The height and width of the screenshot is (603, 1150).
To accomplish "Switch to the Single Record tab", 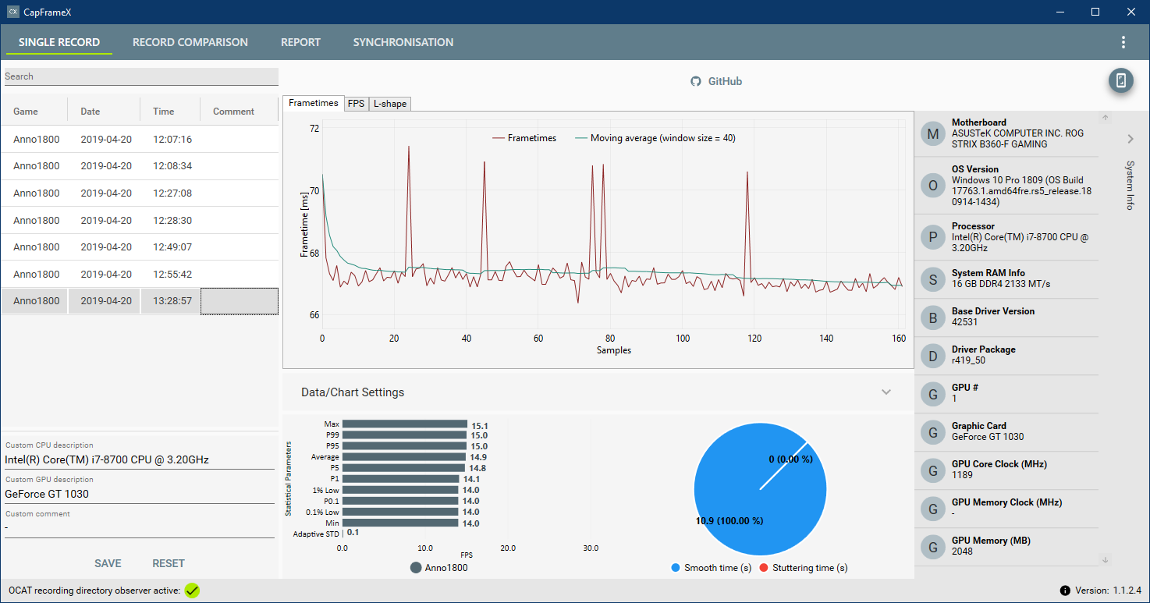I will point(59,42).
